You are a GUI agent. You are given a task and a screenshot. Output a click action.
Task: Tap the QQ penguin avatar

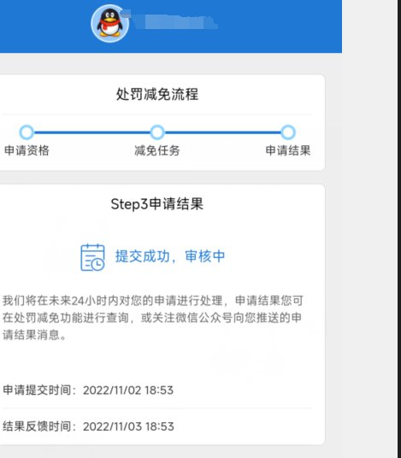(110, 24)
